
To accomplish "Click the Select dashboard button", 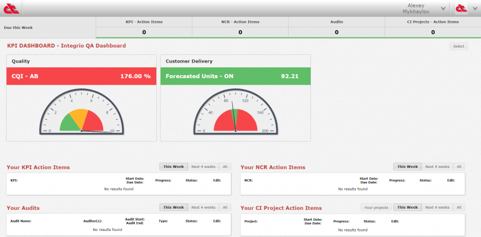I will click(459, 46).
